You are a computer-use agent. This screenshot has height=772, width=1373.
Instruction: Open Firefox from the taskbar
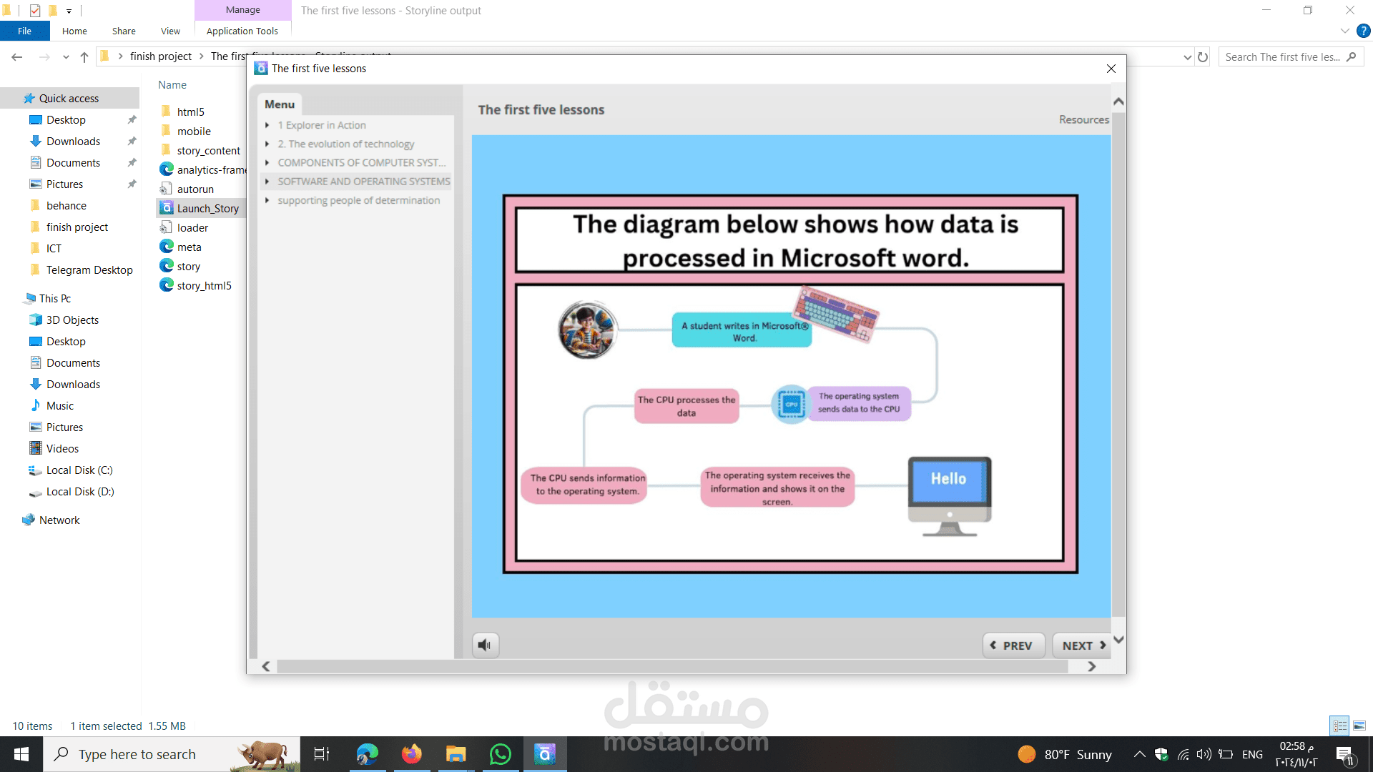tap(411, 754)
